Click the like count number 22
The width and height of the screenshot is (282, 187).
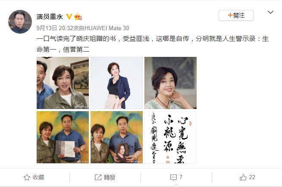click(x=252, y=177)
